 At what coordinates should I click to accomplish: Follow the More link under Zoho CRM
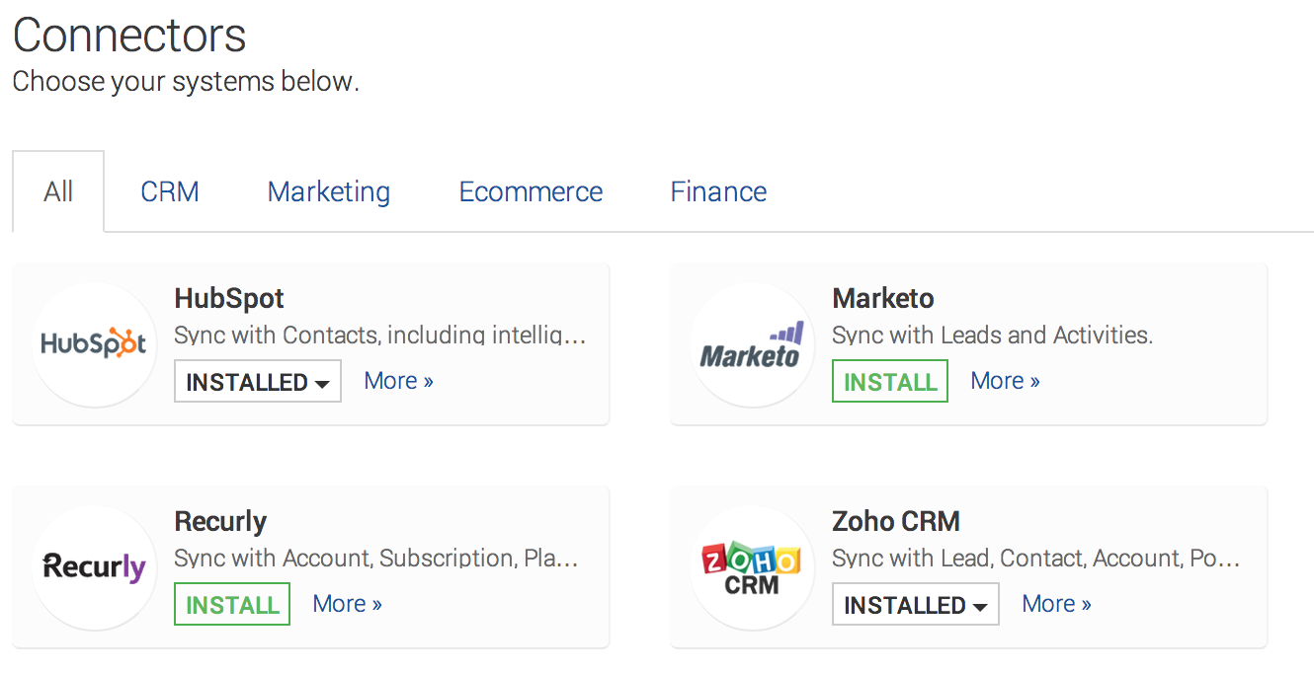1056,604
